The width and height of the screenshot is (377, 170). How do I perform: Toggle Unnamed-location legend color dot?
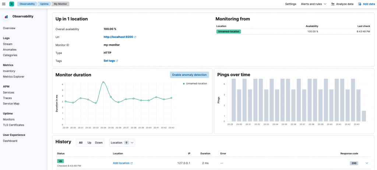point(184,84)
